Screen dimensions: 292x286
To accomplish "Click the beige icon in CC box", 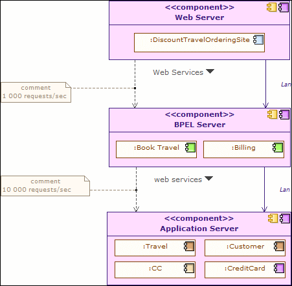I will click(x=189, y=268).
